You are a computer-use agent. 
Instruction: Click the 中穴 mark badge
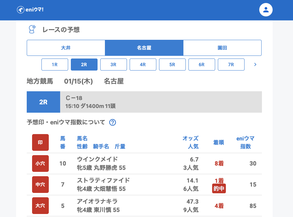point(40,185)
